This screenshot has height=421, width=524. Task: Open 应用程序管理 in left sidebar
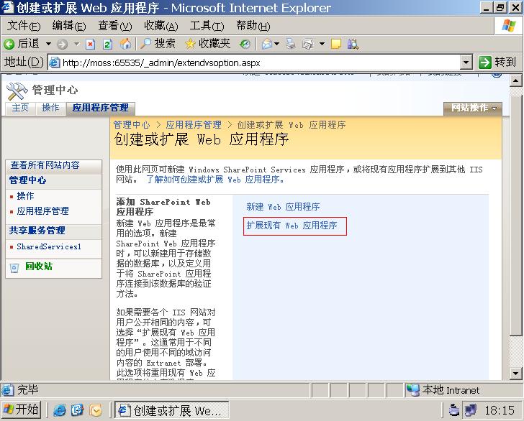point(43,211)
